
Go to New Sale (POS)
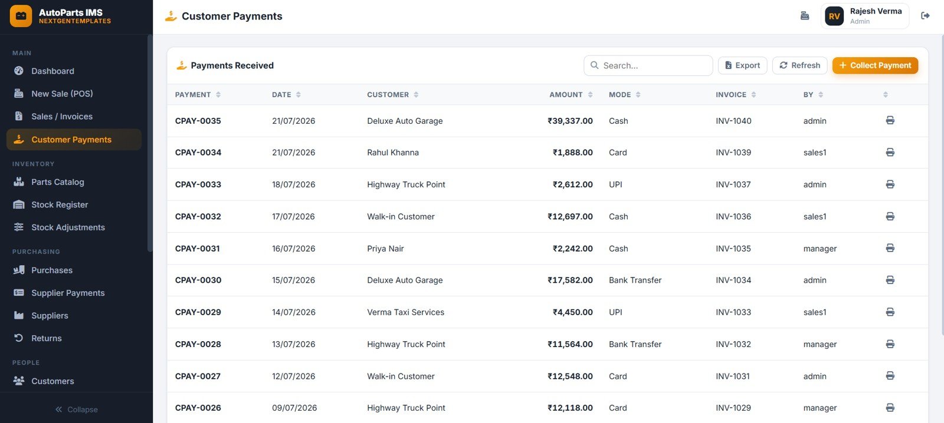[x=74, y=94]
